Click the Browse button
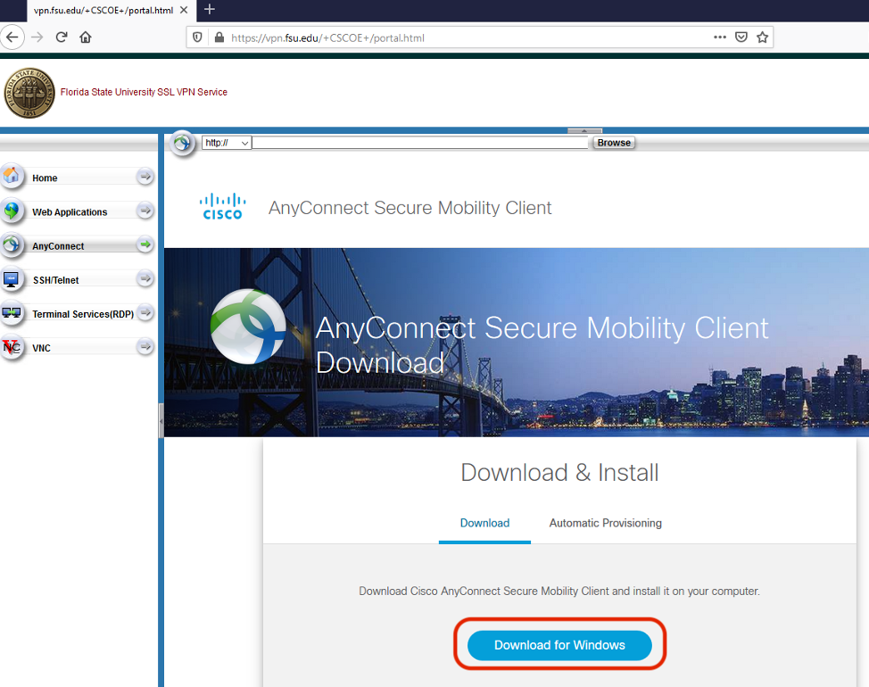 [614, 143]
